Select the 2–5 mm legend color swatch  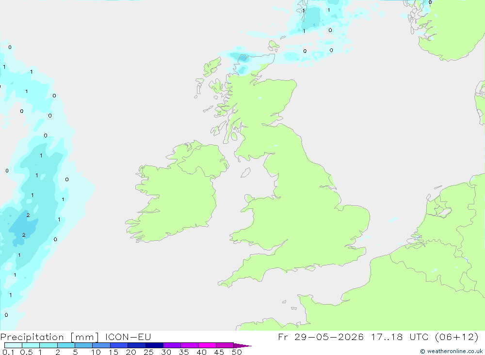pyautogui.click(x=66, y=345)
